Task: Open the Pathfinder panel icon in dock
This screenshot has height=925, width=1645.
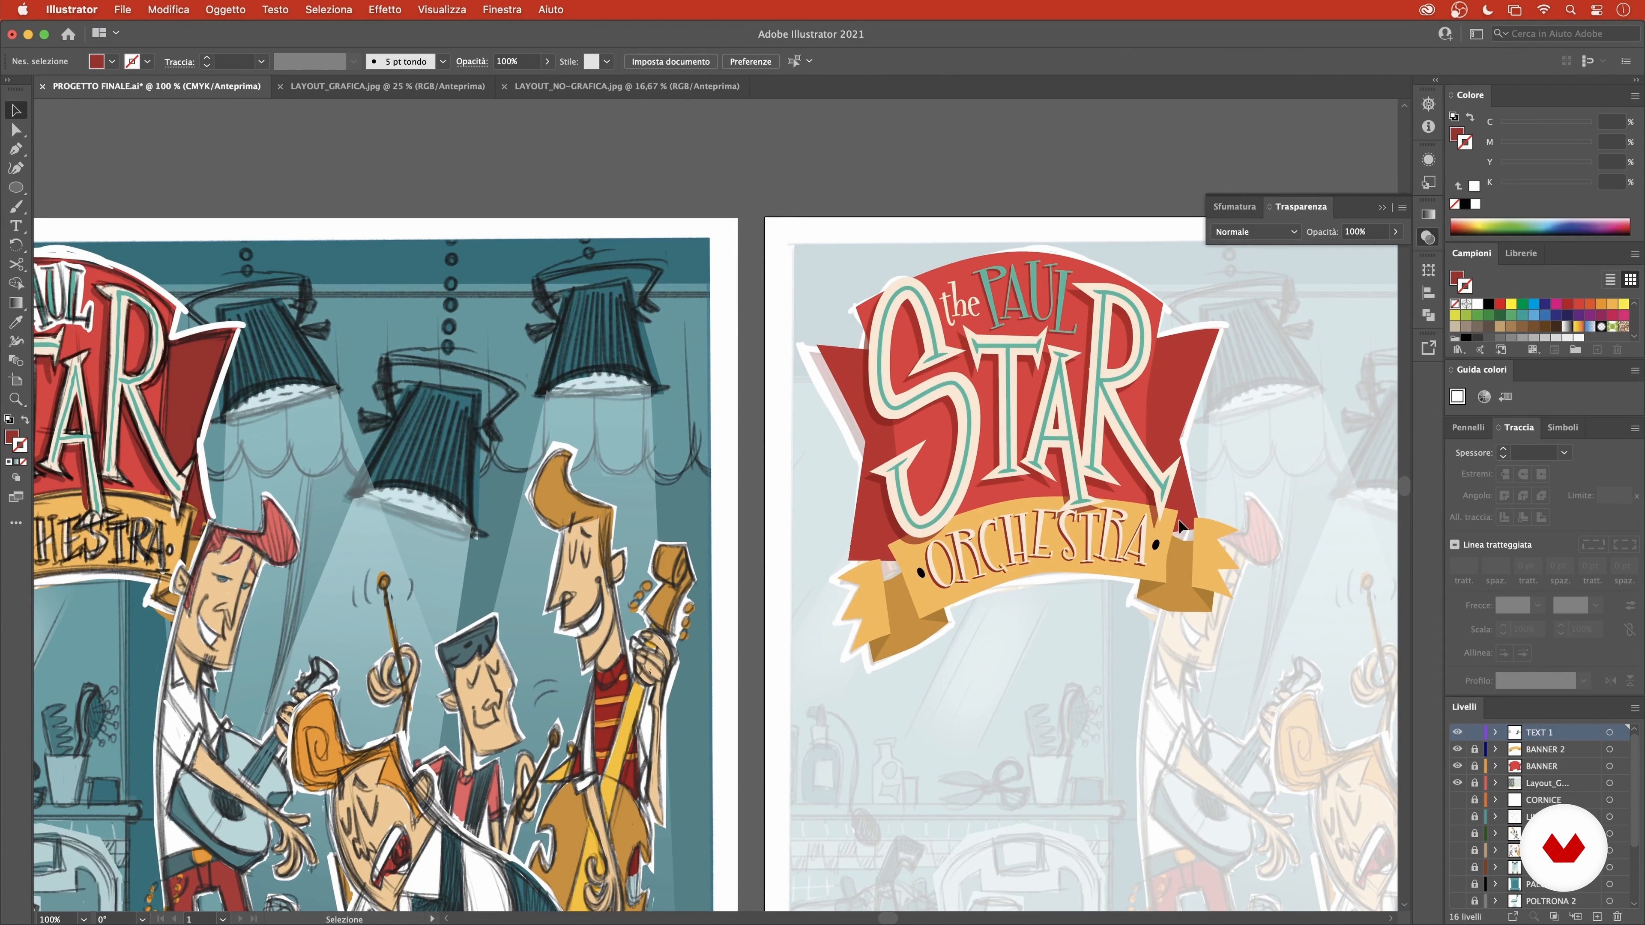Action: click(x=1429, y=315)
